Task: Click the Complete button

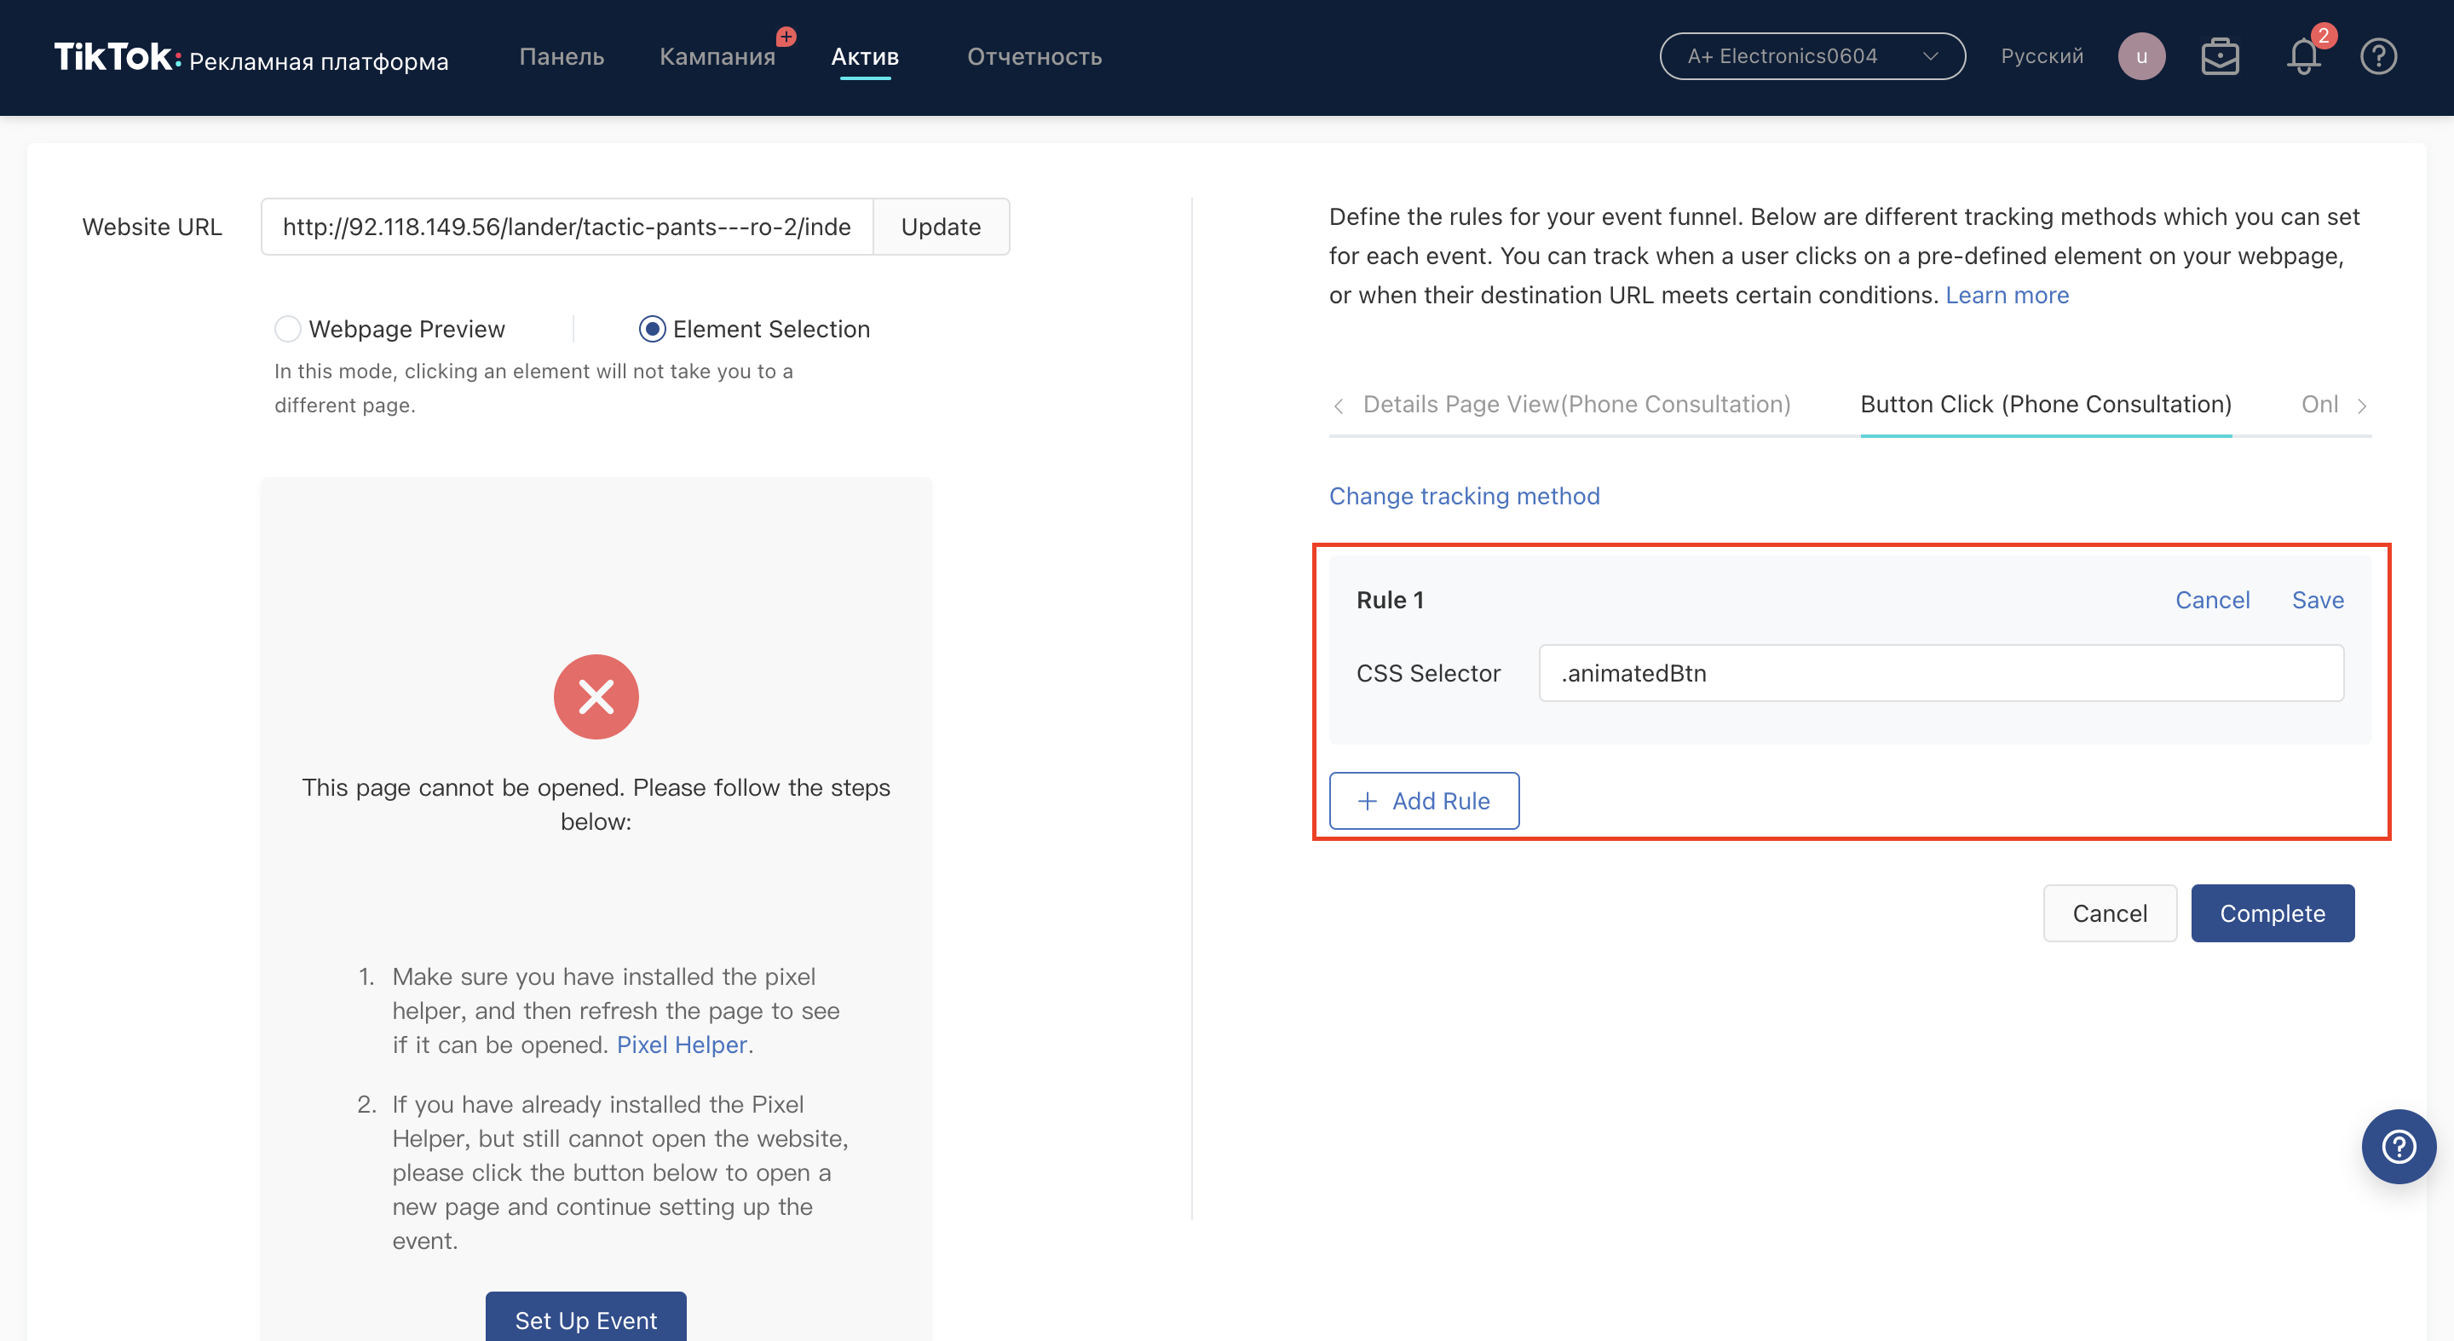Action: [x=2272, y=913]
